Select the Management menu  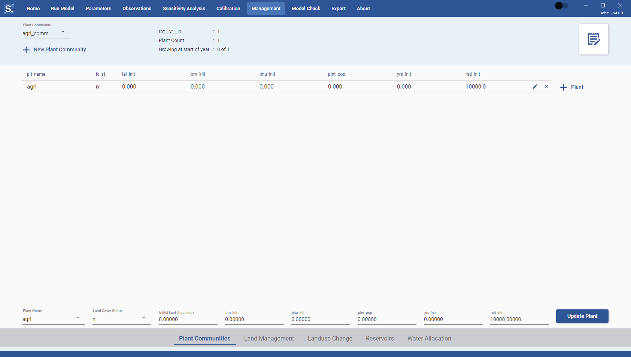click(266, 9)
